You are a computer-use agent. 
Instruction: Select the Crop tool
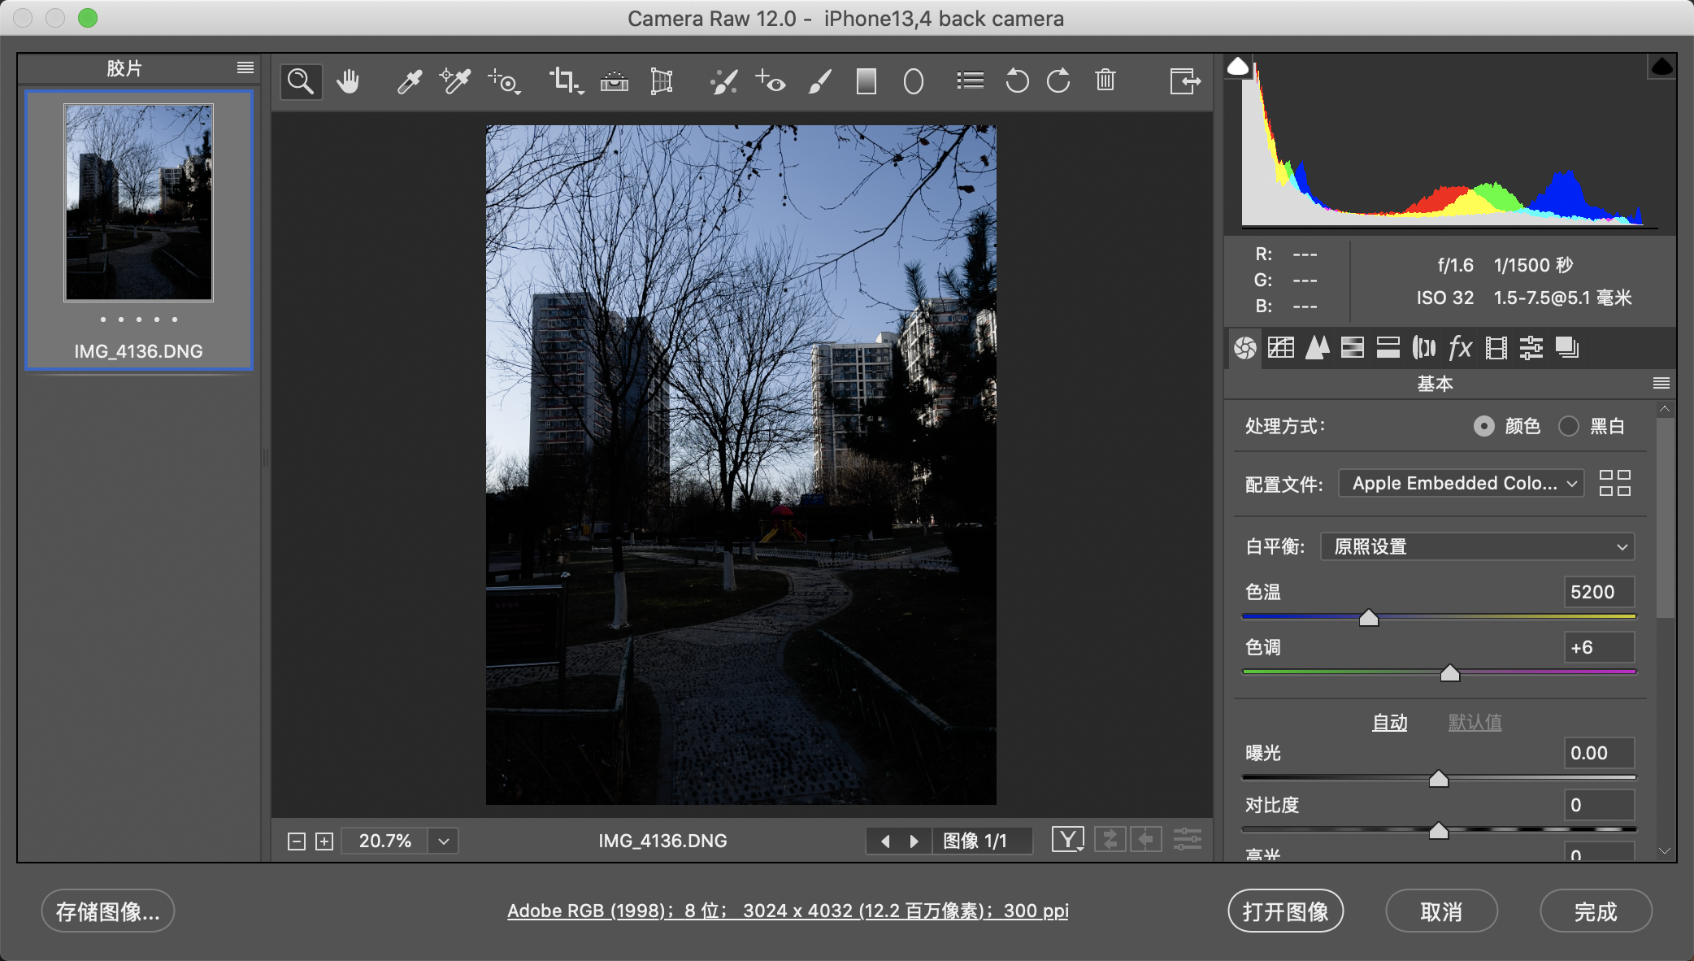coord(566,81)
